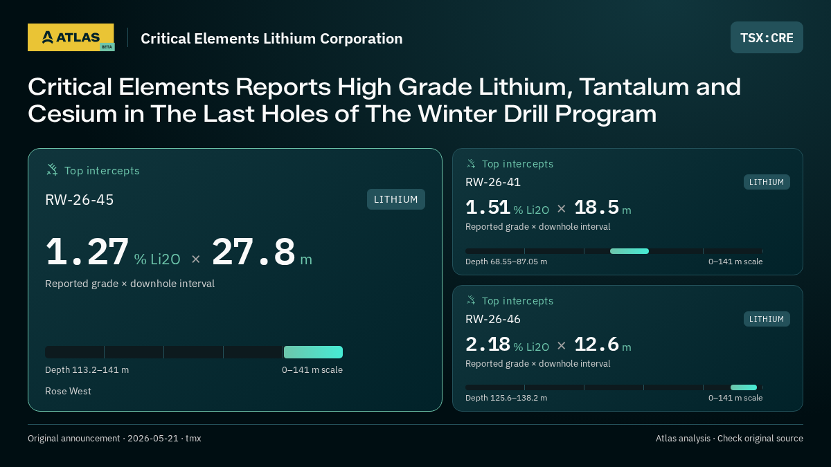
Task: Click Reported grade caption under 1.27
Action: [x=129, y=284]
